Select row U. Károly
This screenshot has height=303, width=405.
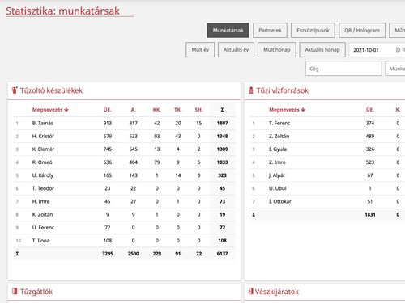click(x=124, y=175)
